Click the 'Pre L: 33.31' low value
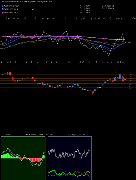Screen dimensions: 136x180 [x=85, y=10]
